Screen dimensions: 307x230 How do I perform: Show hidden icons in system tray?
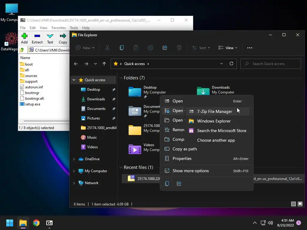(x=255, y=223)
